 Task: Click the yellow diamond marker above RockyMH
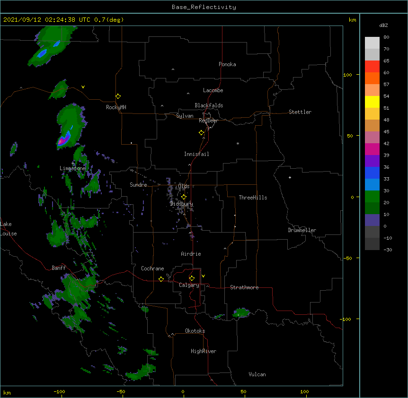118,96
